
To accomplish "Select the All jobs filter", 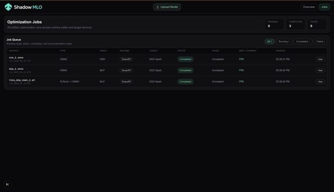I will [270, 41].
